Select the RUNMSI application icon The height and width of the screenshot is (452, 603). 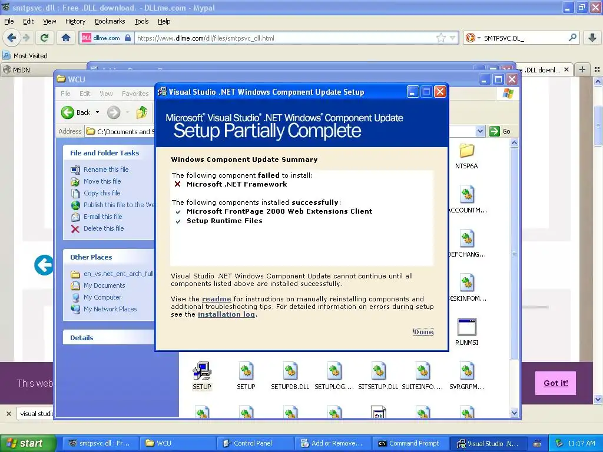click(467, 332)
